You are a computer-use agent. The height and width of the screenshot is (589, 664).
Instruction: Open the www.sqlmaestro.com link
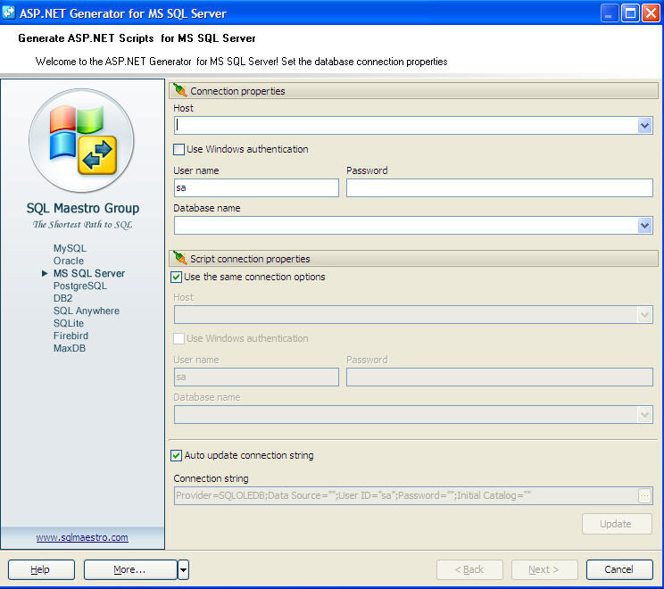(x=82, y=537)
